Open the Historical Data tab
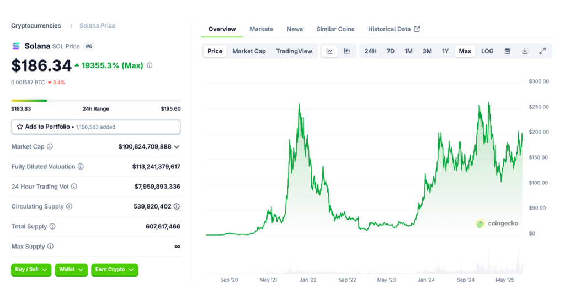 [393, 29]
